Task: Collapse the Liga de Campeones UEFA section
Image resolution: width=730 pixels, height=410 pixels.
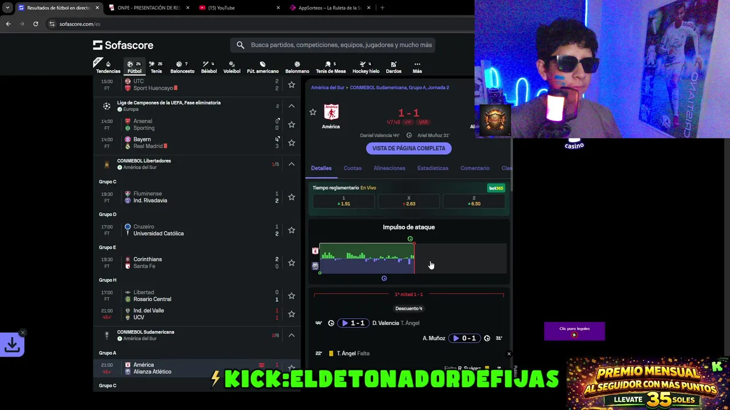Action: pyautogui.click(x=291, y=106)
